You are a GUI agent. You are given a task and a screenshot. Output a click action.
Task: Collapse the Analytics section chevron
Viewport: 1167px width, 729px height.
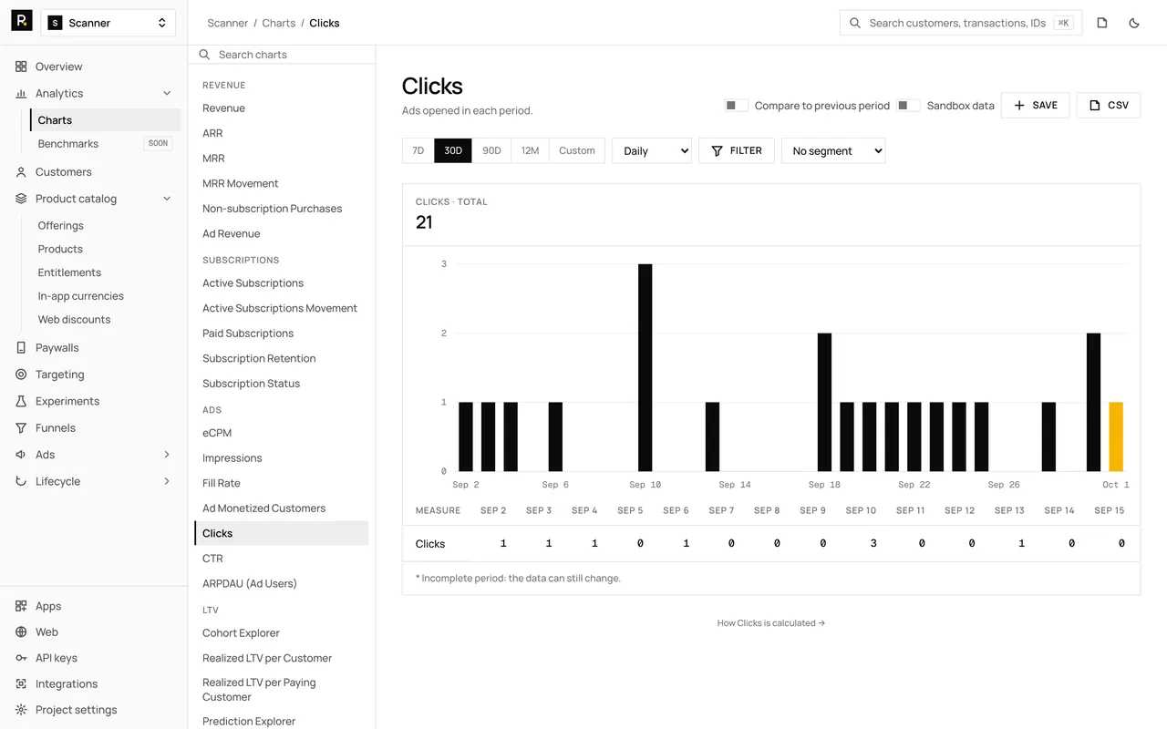167,93
